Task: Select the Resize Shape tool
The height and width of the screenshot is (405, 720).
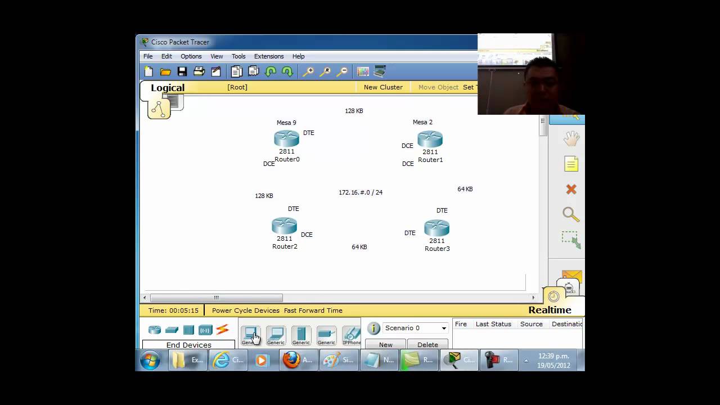Action: [x=571, y=240]
